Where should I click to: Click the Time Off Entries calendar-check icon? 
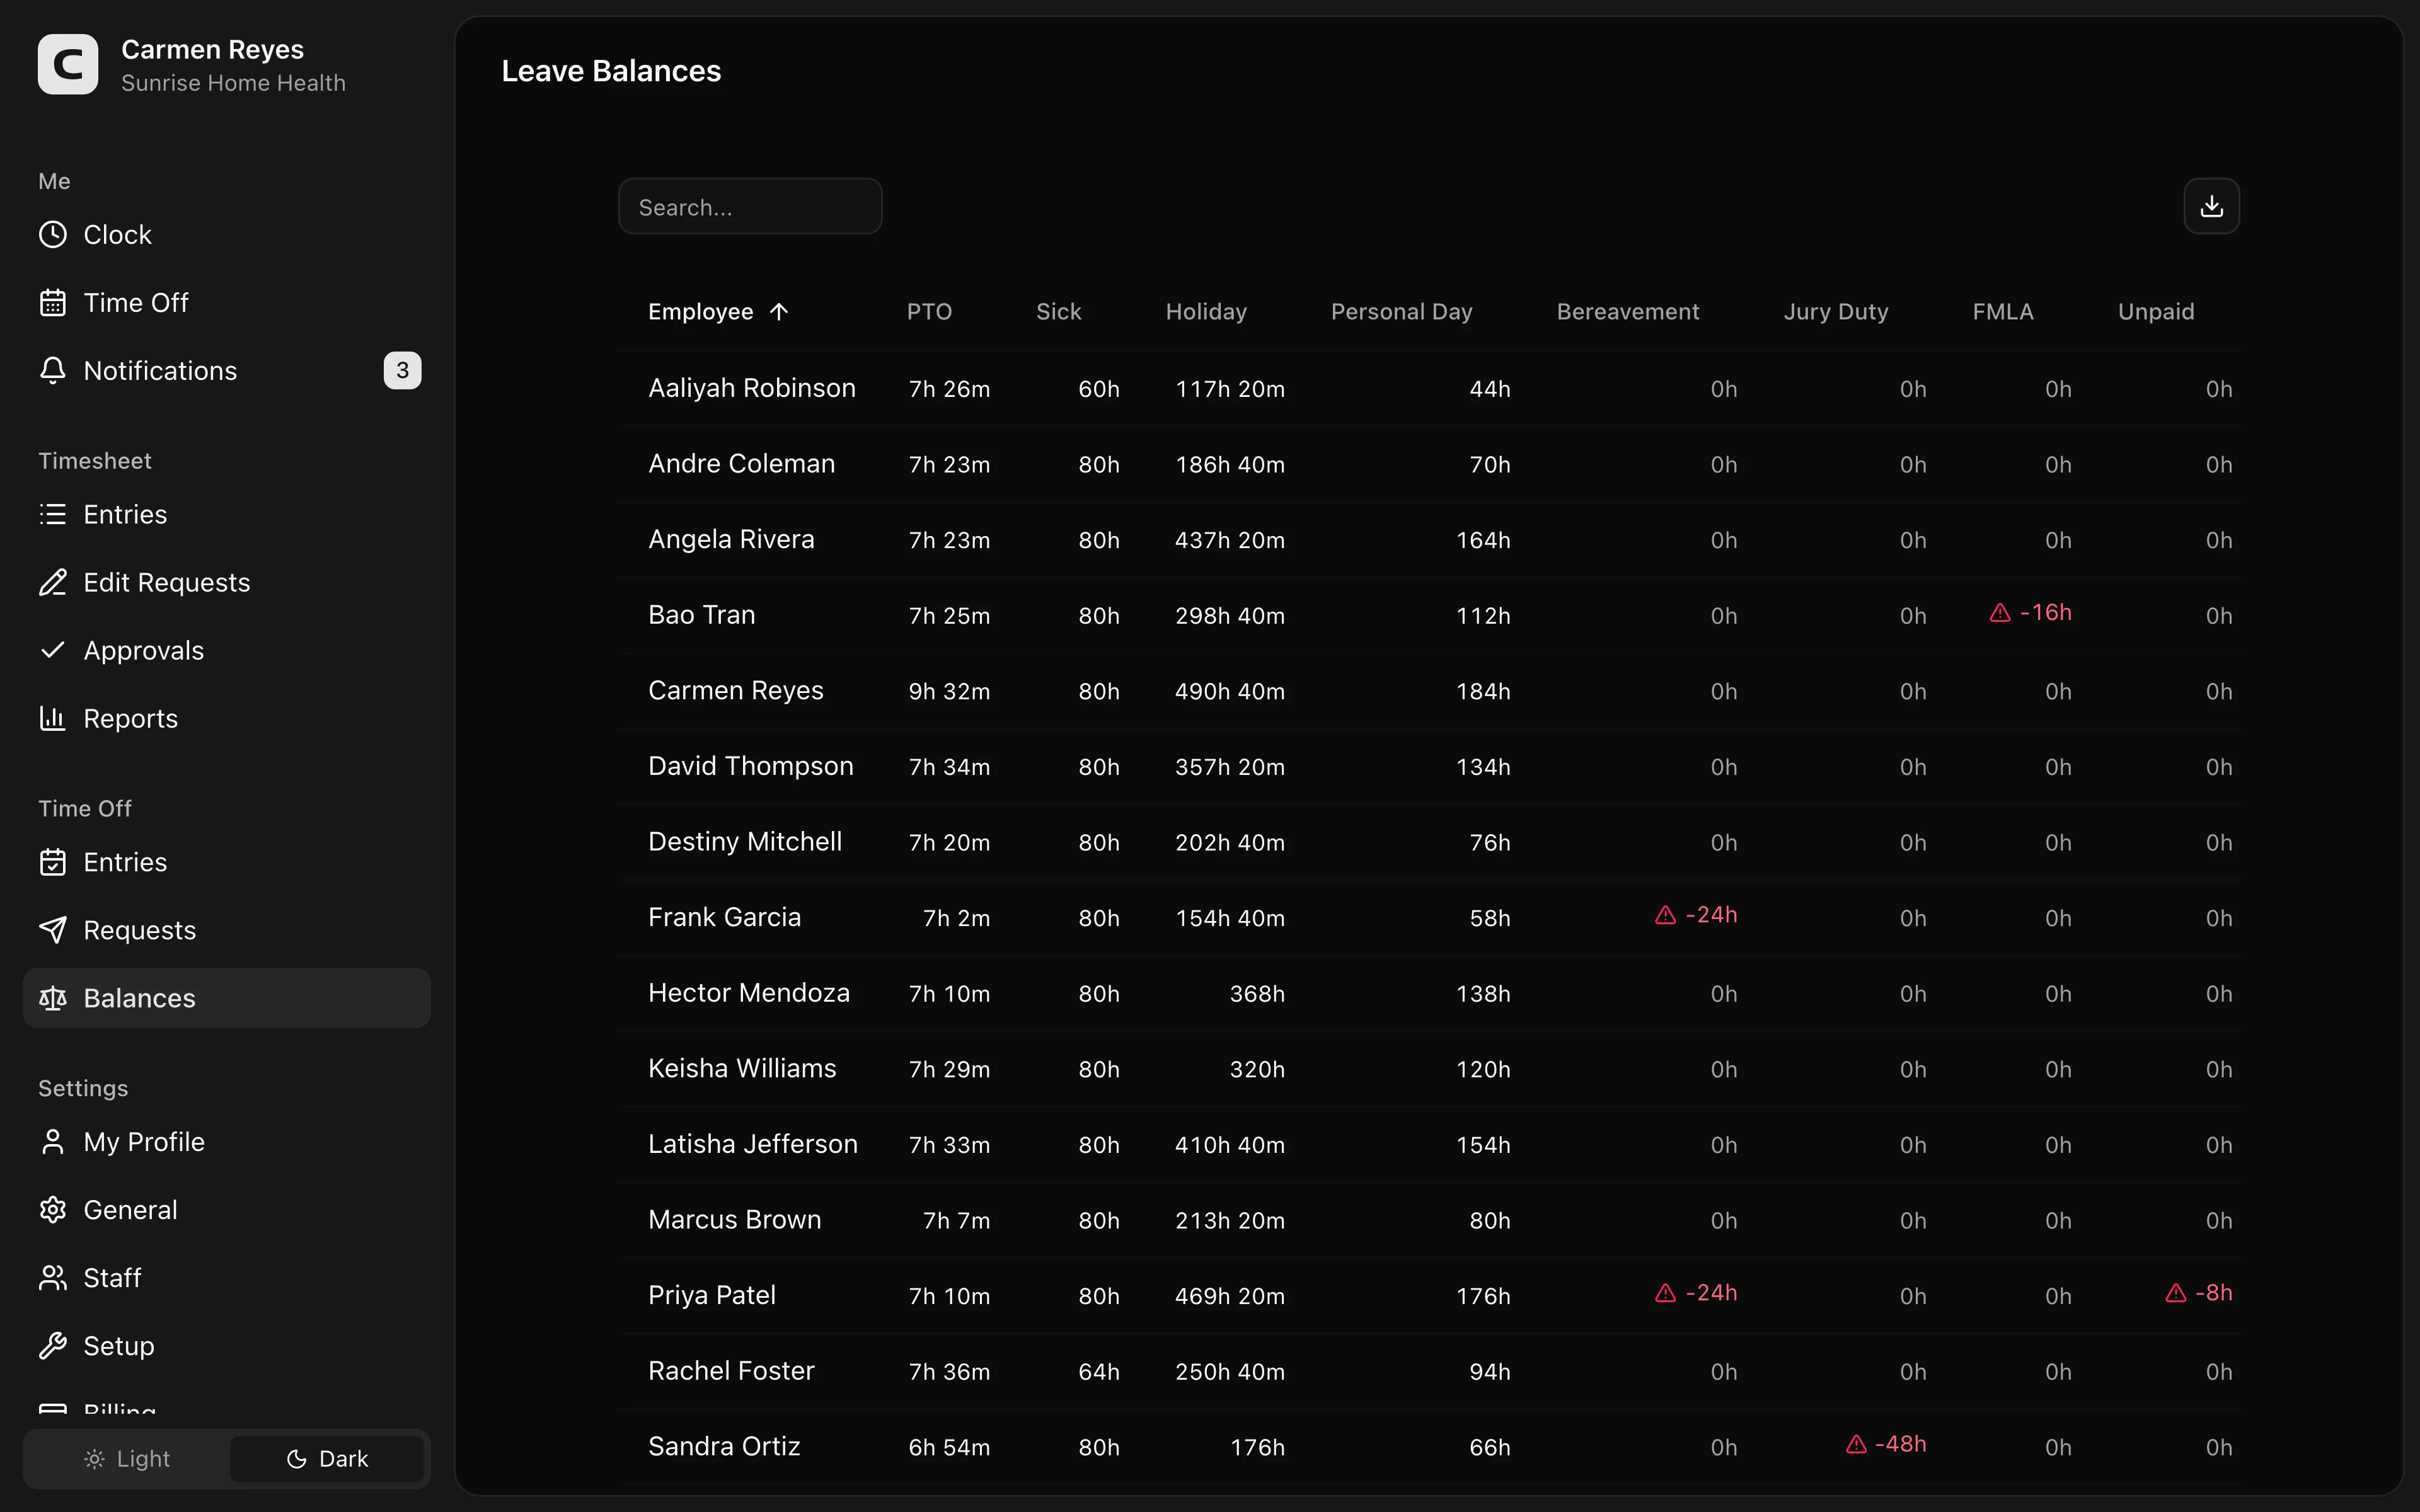[53, 862]
